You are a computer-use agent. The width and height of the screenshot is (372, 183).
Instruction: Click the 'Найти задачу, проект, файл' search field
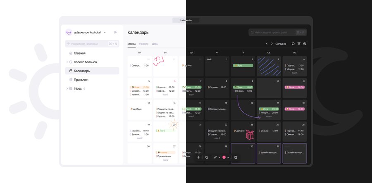[x=278, y=32]
